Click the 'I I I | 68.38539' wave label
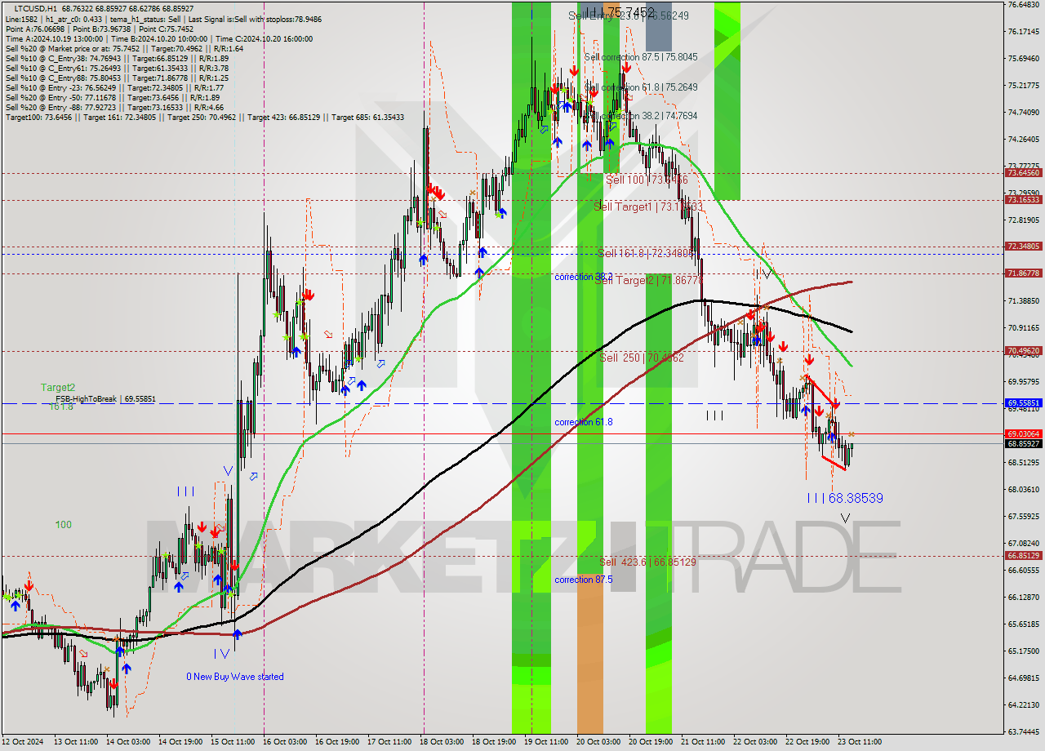Image resolution: width=1045 pixels, height=751 pixels. 845,498
